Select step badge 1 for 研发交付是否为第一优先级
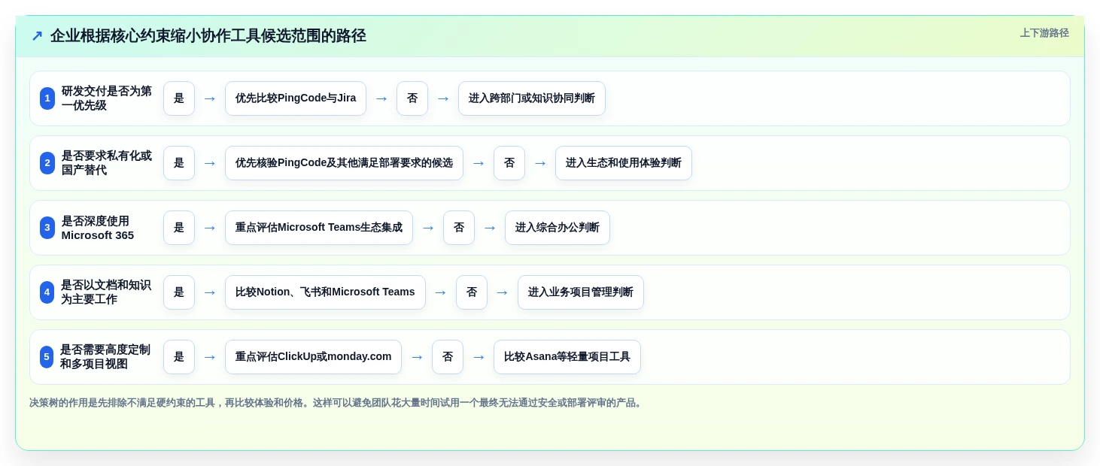Viewport: 1100px width, 466px height. point(47,98)
